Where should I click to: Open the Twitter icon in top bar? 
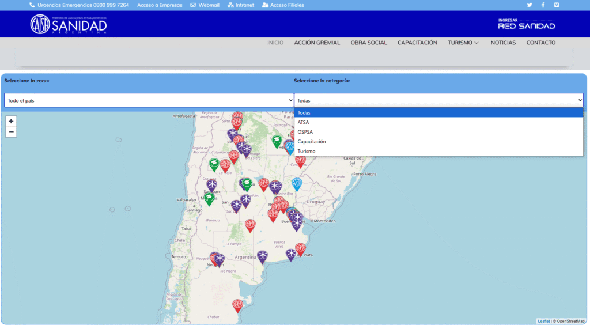coord(530,5)
